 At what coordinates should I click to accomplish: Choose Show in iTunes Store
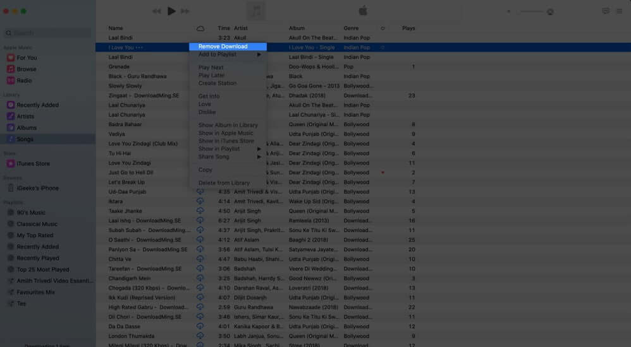click(x=228, y=141)
